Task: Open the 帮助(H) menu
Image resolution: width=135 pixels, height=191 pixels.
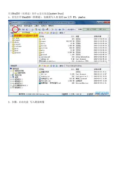Action: coord(51,26)
